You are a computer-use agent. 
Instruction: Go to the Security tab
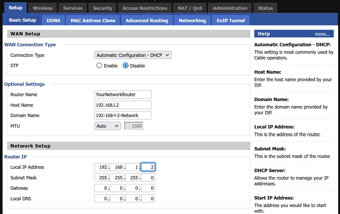[103, 8]
